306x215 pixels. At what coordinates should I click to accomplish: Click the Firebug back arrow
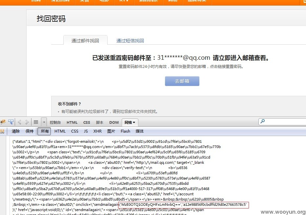click(19, 122)
